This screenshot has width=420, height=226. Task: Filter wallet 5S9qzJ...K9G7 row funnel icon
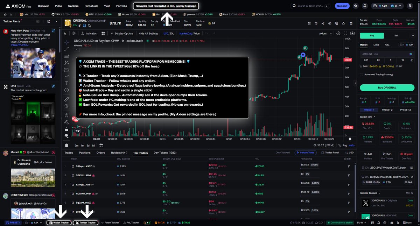(349, 166)
